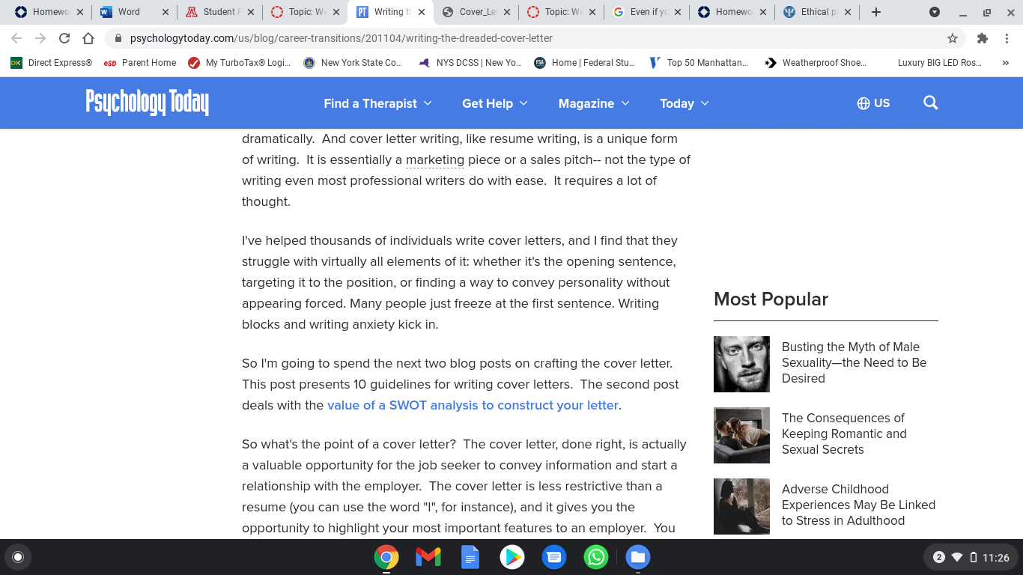Click the Adverse Childhood Experiences thumbnail
Screen dimensions: 1023x575
pos(741,506)
